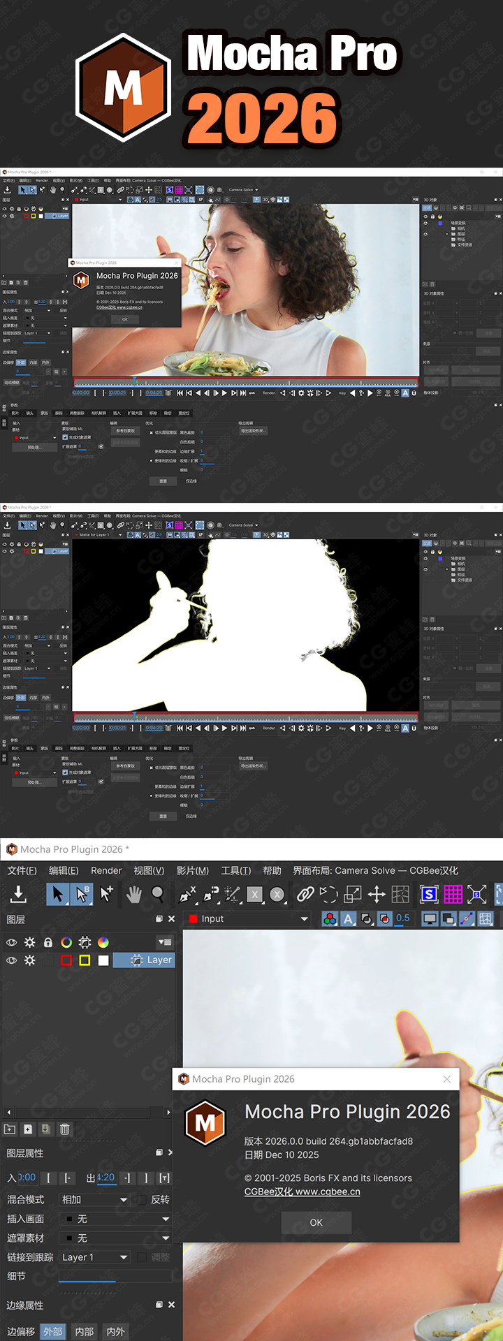Screen dimensions: 503x1341
Task: Click 重置 button in silhouette screenshot
Action: [x=163, y=816]
